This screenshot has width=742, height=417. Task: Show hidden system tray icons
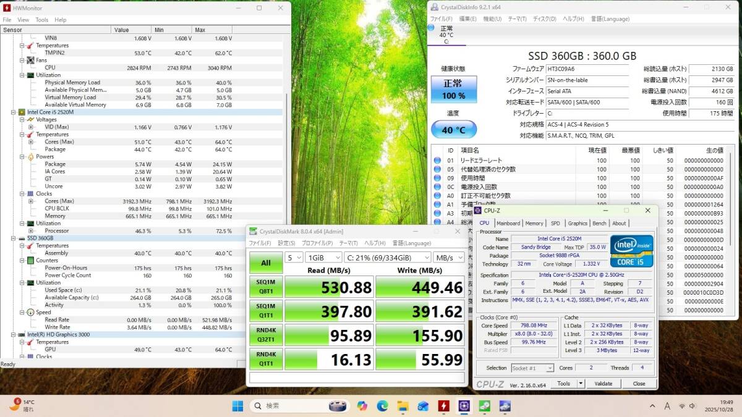pyautogui.click(x=652, y=406)
